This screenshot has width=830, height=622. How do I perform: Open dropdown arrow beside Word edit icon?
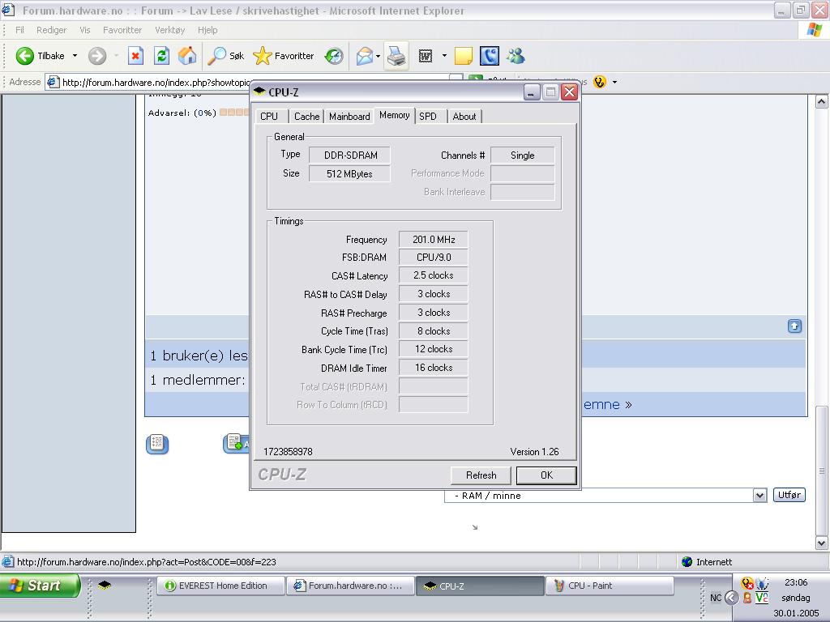coord(444,56)
